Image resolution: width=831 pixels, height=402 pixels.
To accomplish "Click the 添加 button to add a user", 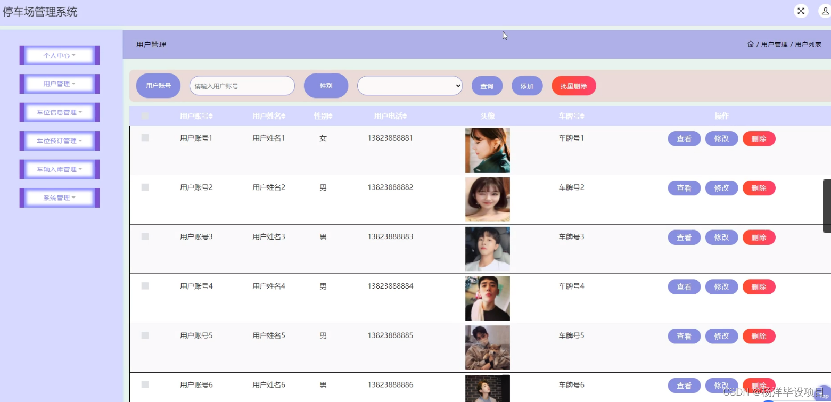I will 526,85.
